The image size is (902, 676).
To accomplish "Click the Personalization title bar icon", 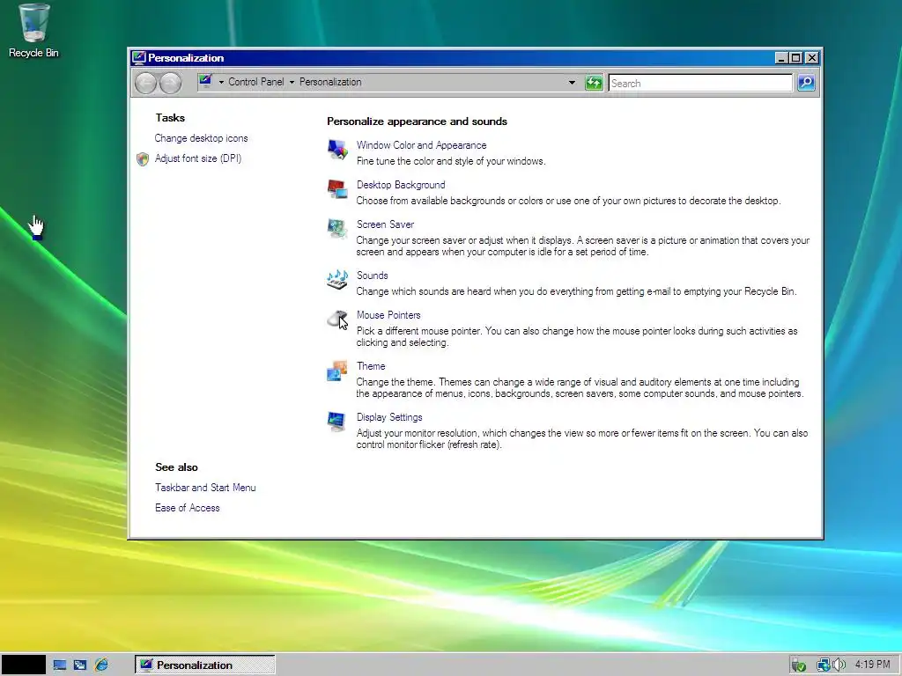I will pyautogui.click(x=138, y=57).
